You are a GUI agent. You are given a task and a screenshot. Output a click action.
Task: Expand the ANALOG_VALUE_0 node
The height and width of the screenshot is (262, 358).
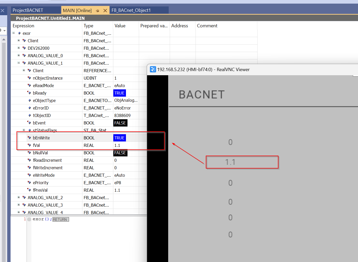[19, 55]
